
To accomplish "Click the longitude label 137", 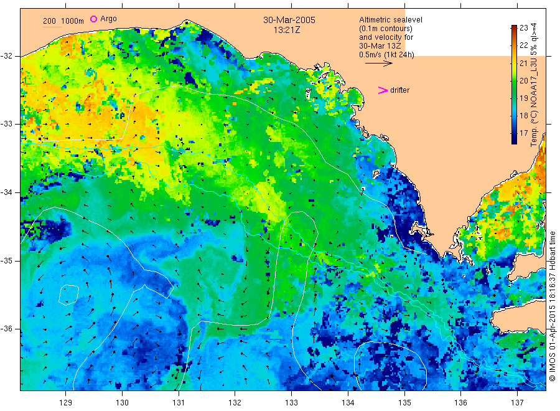I will (517, 403).
